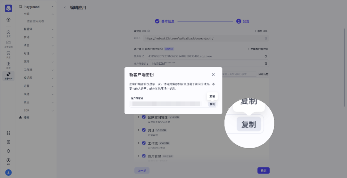347x178 pixels.
Task: Expand the 对话 permission row triangle
Action: click(139, 130)
